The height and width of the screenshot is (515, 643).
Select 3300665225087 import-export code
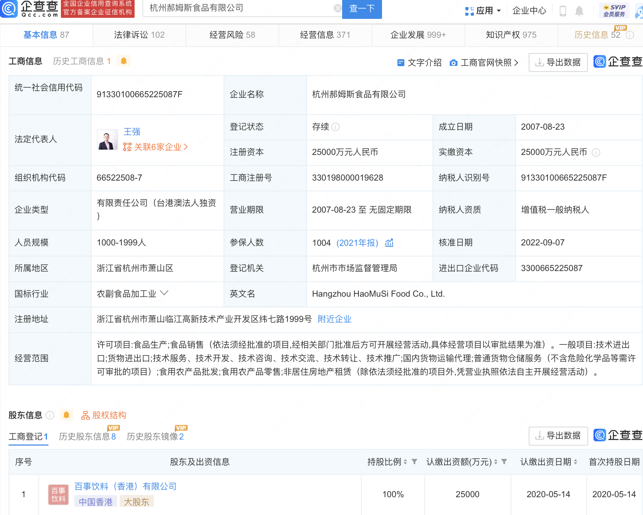(551, 268)
